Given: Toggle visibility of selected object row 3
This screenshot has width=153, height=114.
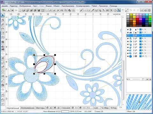Looking at the screenshot, I should pyautogui.click(x=128, y=35).
